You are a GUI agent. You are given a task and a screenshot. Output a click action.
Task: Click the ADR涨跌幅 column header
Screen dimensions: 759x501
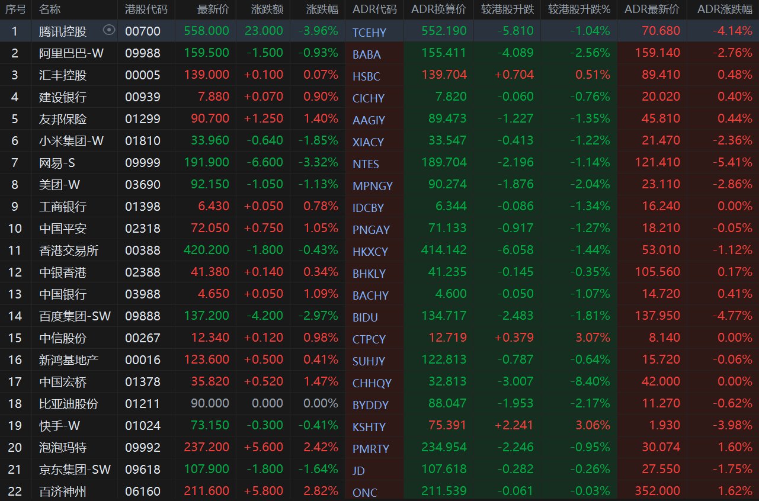[x=725, y=9]
